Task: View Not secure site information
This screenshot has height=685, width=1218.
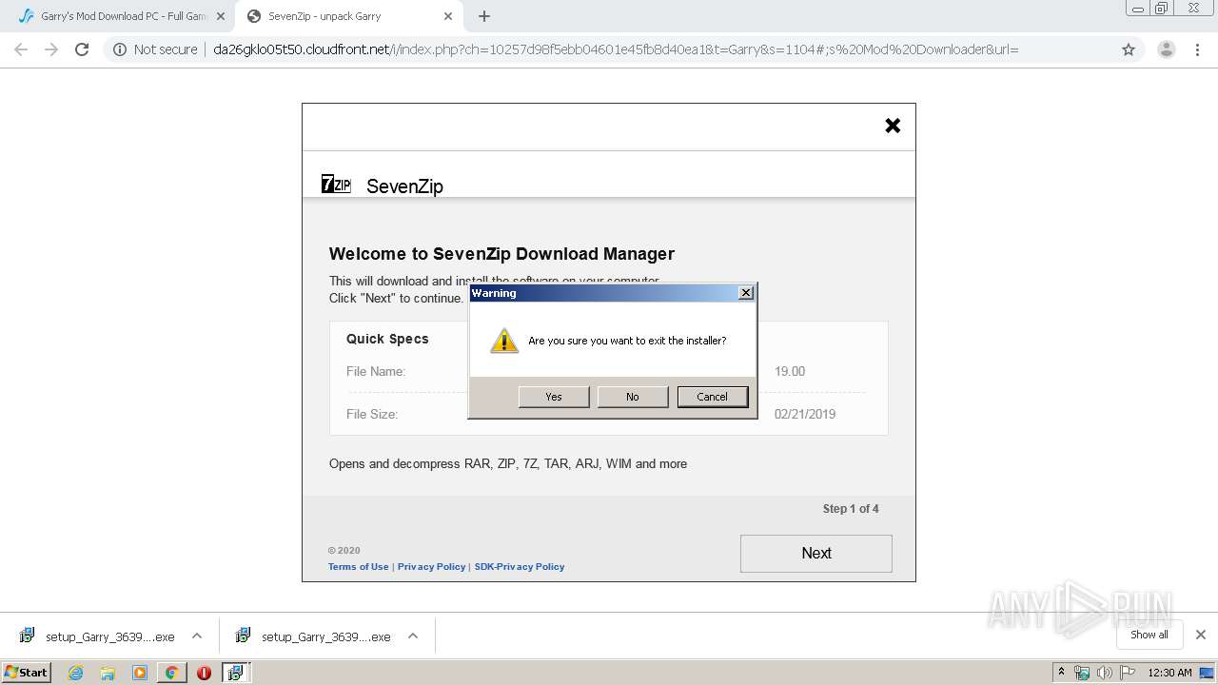Action: (x=155, y=49)
